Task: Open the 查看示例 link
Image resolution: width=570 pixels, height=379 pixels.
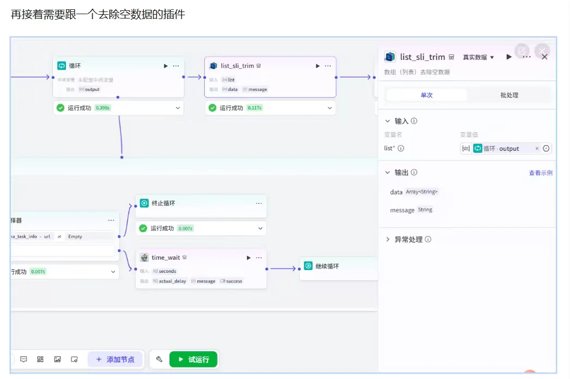Action: pos(541,173)
